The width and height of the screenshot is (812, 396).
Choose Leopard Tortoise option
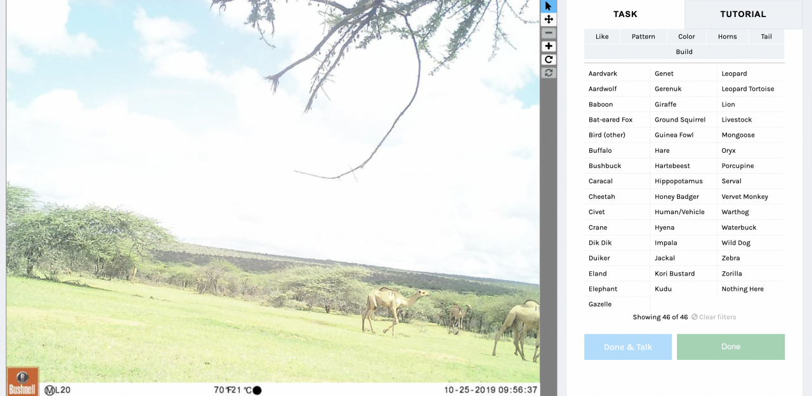coord(751,89)
